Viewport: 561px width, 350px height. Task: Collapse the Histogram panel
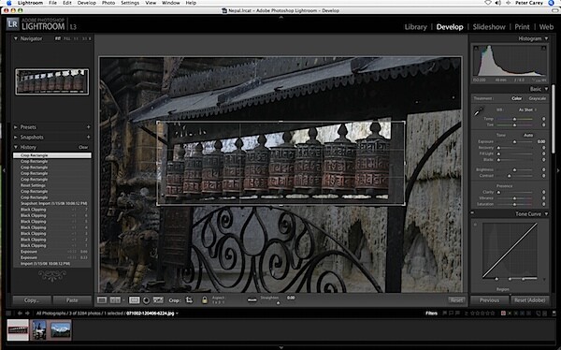tap(546, 38)
